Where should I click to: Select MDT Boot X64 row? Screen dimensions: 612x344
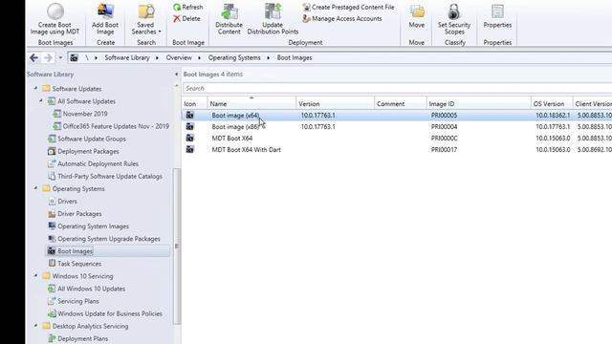(397, 138)
